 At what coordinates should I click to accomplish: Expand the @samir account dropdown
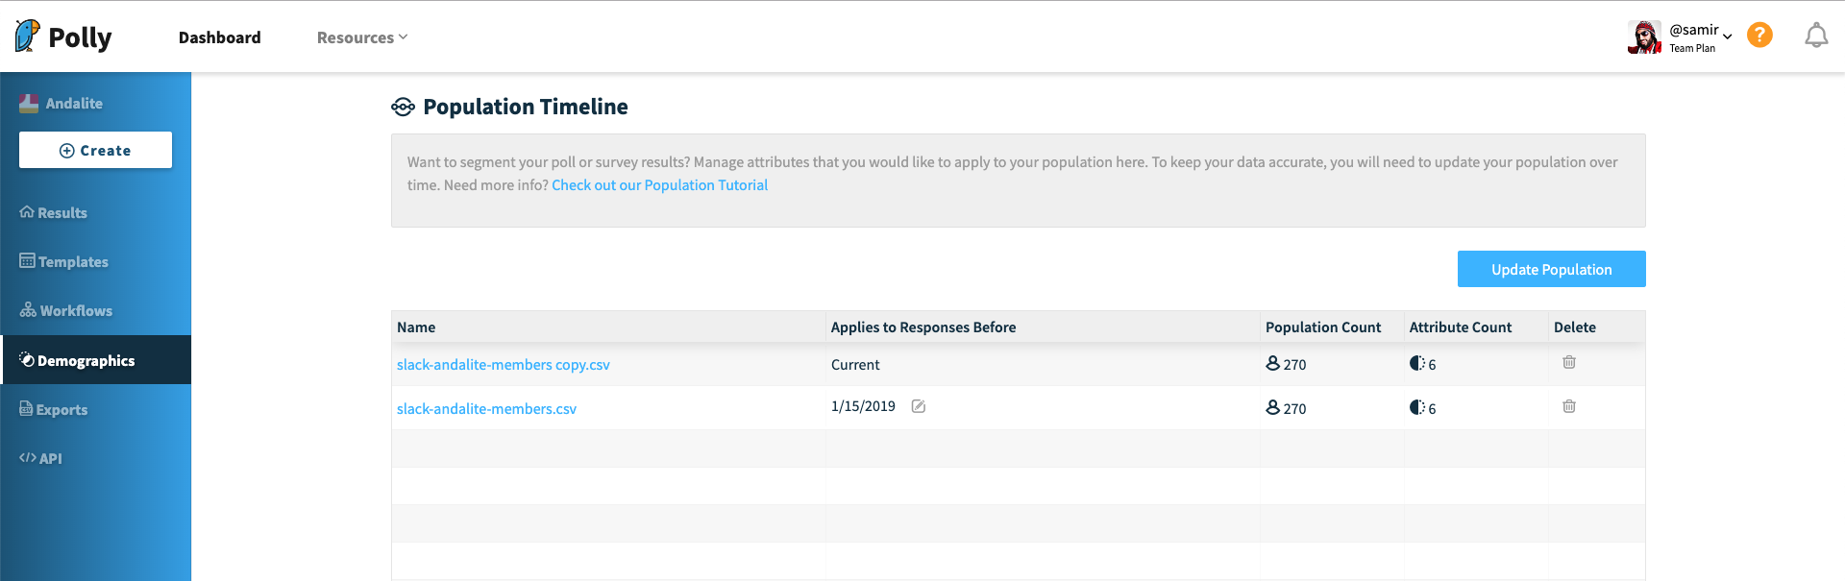pos(1727,36)
